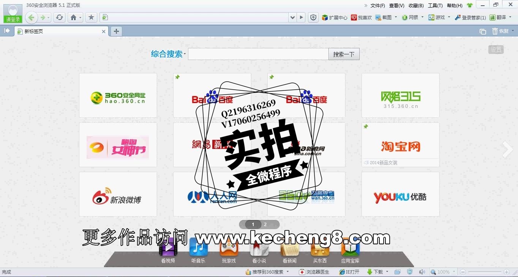Open the 查看(V) menu

[x=397, y=6]
